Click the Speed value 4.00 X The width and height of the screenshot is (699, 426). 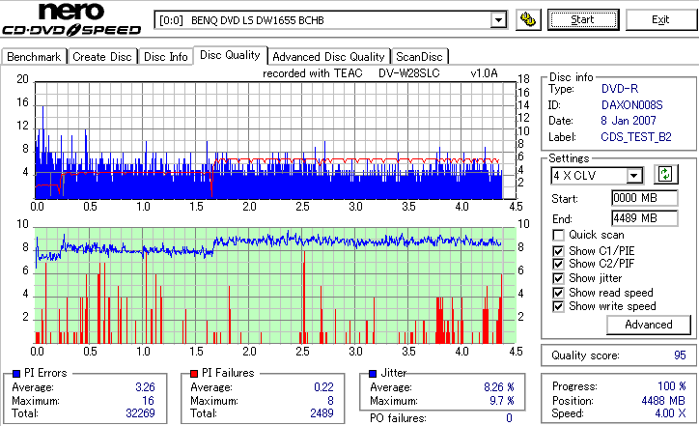point(670,413)
